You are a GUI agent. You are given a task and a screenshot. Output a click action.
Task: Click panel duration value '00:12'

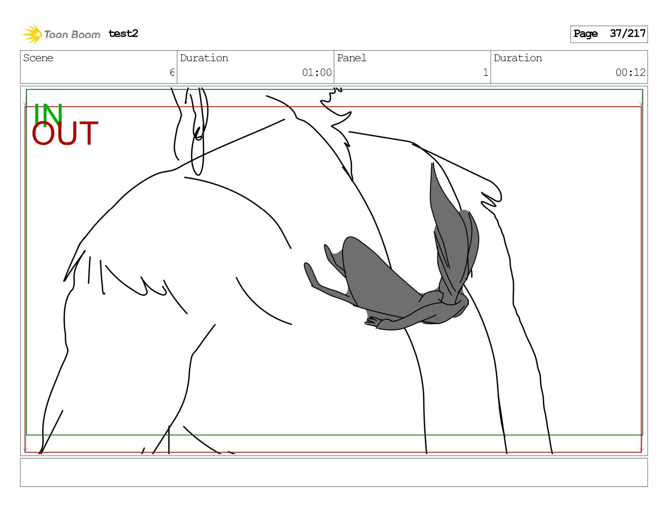(x=630, y=73)
